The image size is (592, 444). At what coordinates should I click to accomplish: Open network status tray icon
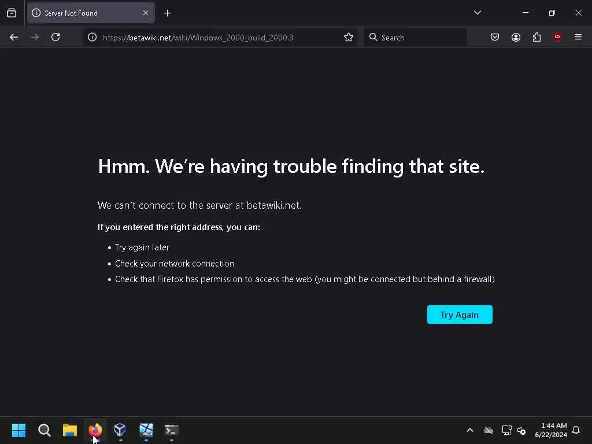pos(506,430)
